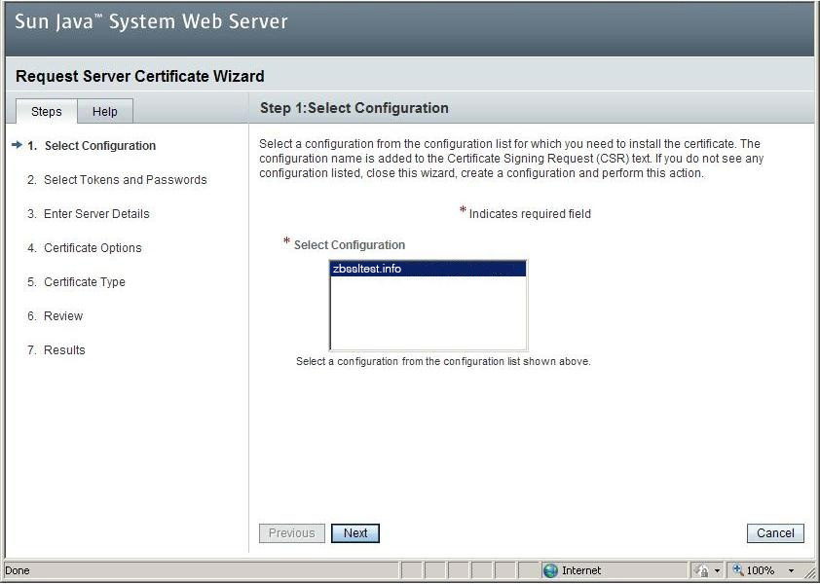Click the Internet zone globe icon
Image resolution: width=820 pixels, height=584 pixels.
pyautogui.click(x=550, y=570)
